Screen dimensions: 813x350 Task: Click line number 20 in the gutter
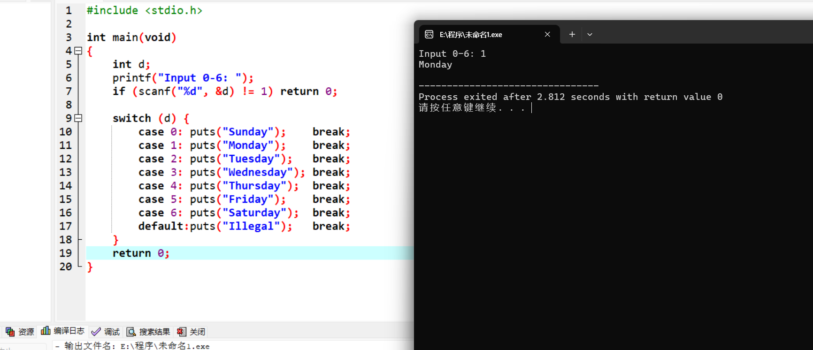(x=66, y=266)
